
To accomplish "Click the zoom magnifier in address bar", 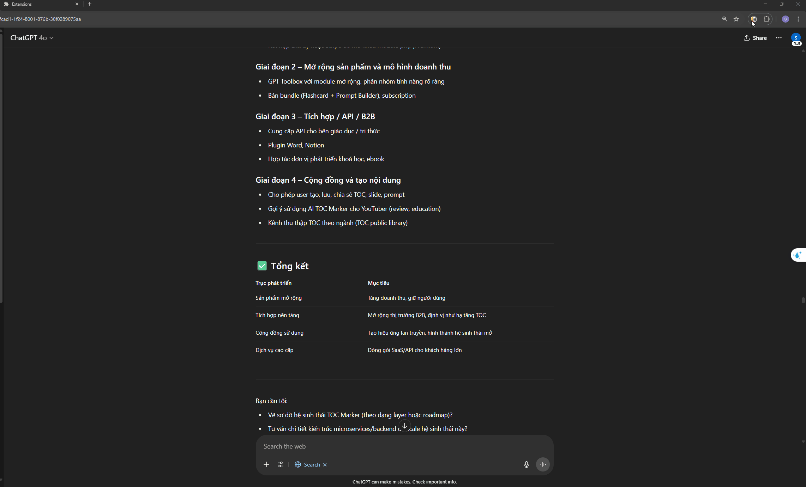I will coord(724,19).
